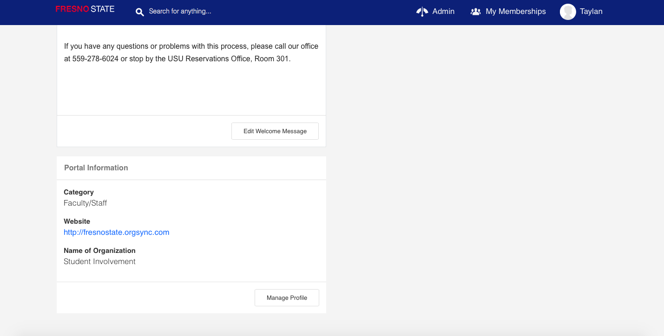Click the Website field label
Screen dimensions: 664x336
coord(77,221)
